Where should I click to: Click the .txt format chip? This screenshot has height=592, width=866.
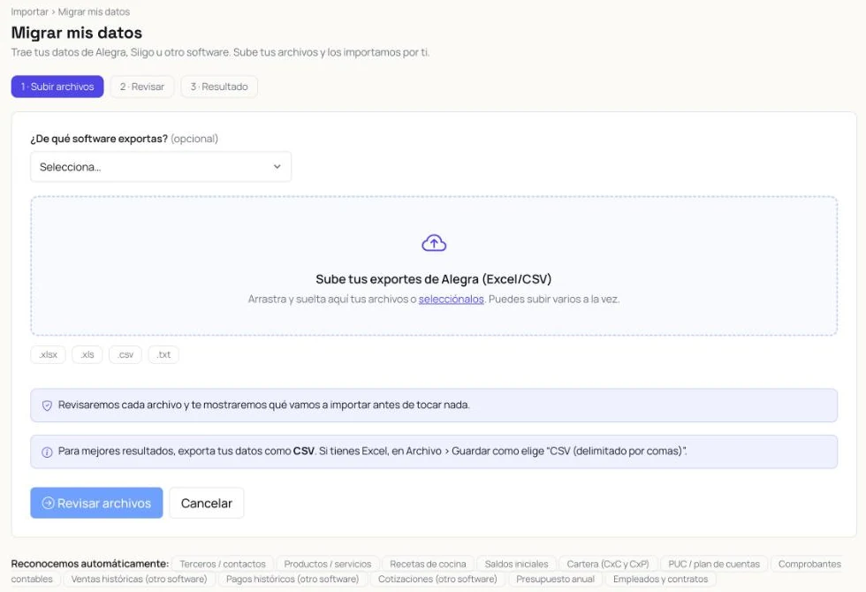(x=163, y=354)
